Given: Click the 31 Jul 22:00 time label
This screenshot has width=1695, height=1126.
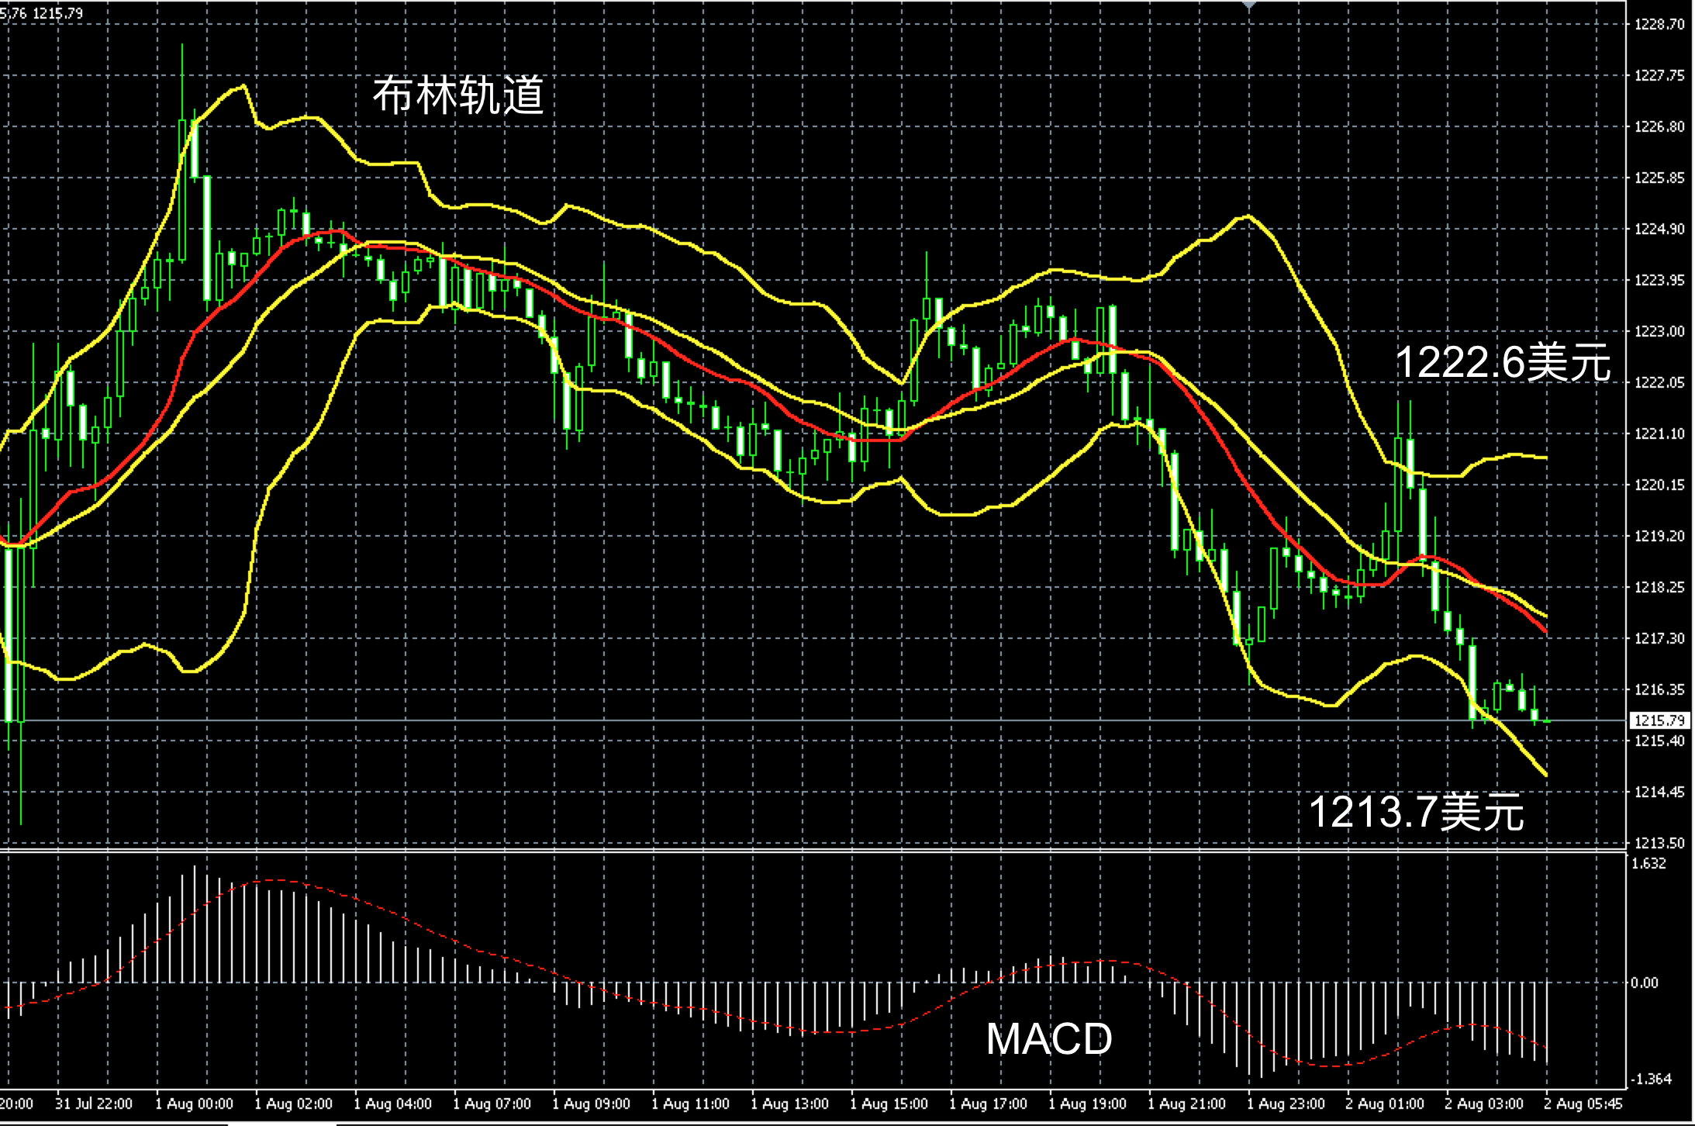Looking at the screenshot, I should click(x=94, y=1104).
